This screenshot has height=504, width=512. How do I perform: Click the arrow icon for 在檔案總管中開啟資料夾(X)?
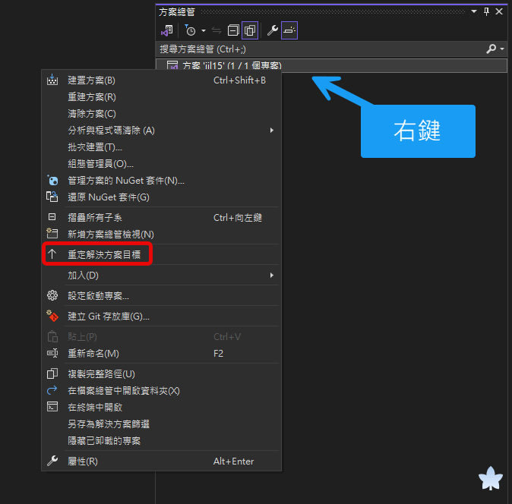pyautogui.click(x=52, y=390)
